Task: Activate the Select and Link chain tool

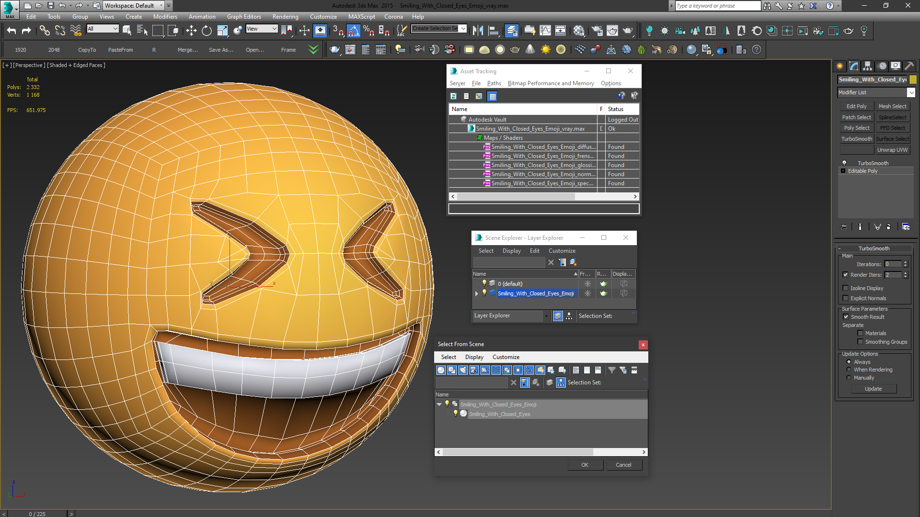Action: 45,31
